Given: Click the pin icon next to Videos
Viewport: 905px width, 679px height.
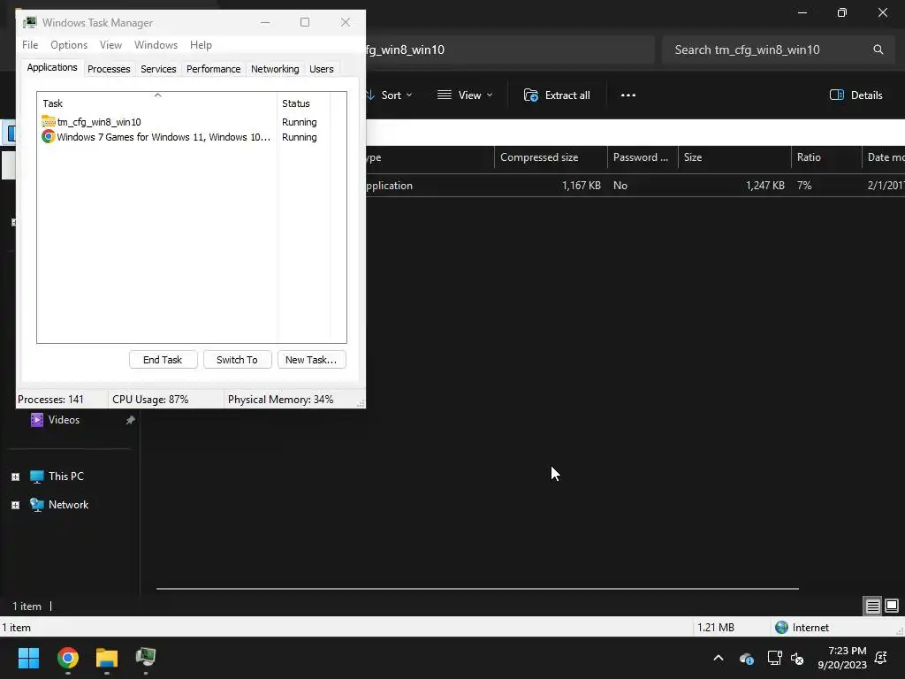Looking at the screenshot, I should [131, 420].
